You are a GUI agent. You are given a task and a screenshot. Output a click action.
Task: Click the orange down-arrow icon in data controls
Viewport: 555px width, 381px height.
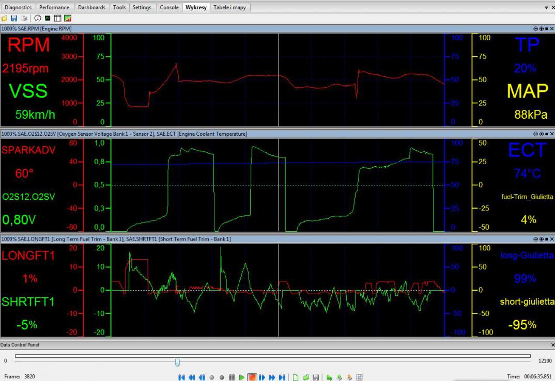click(x=349, y=377)
